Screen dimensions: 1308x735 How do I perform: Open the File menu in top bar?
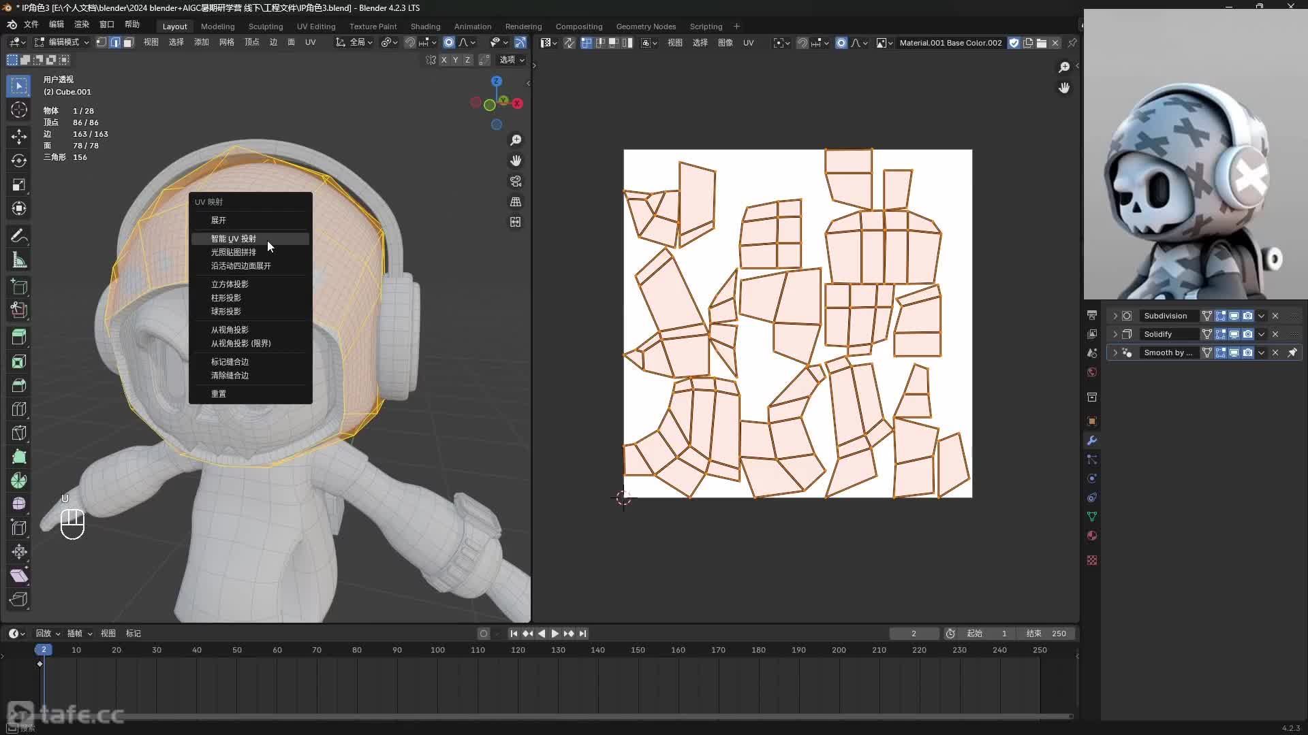[31, 24]
